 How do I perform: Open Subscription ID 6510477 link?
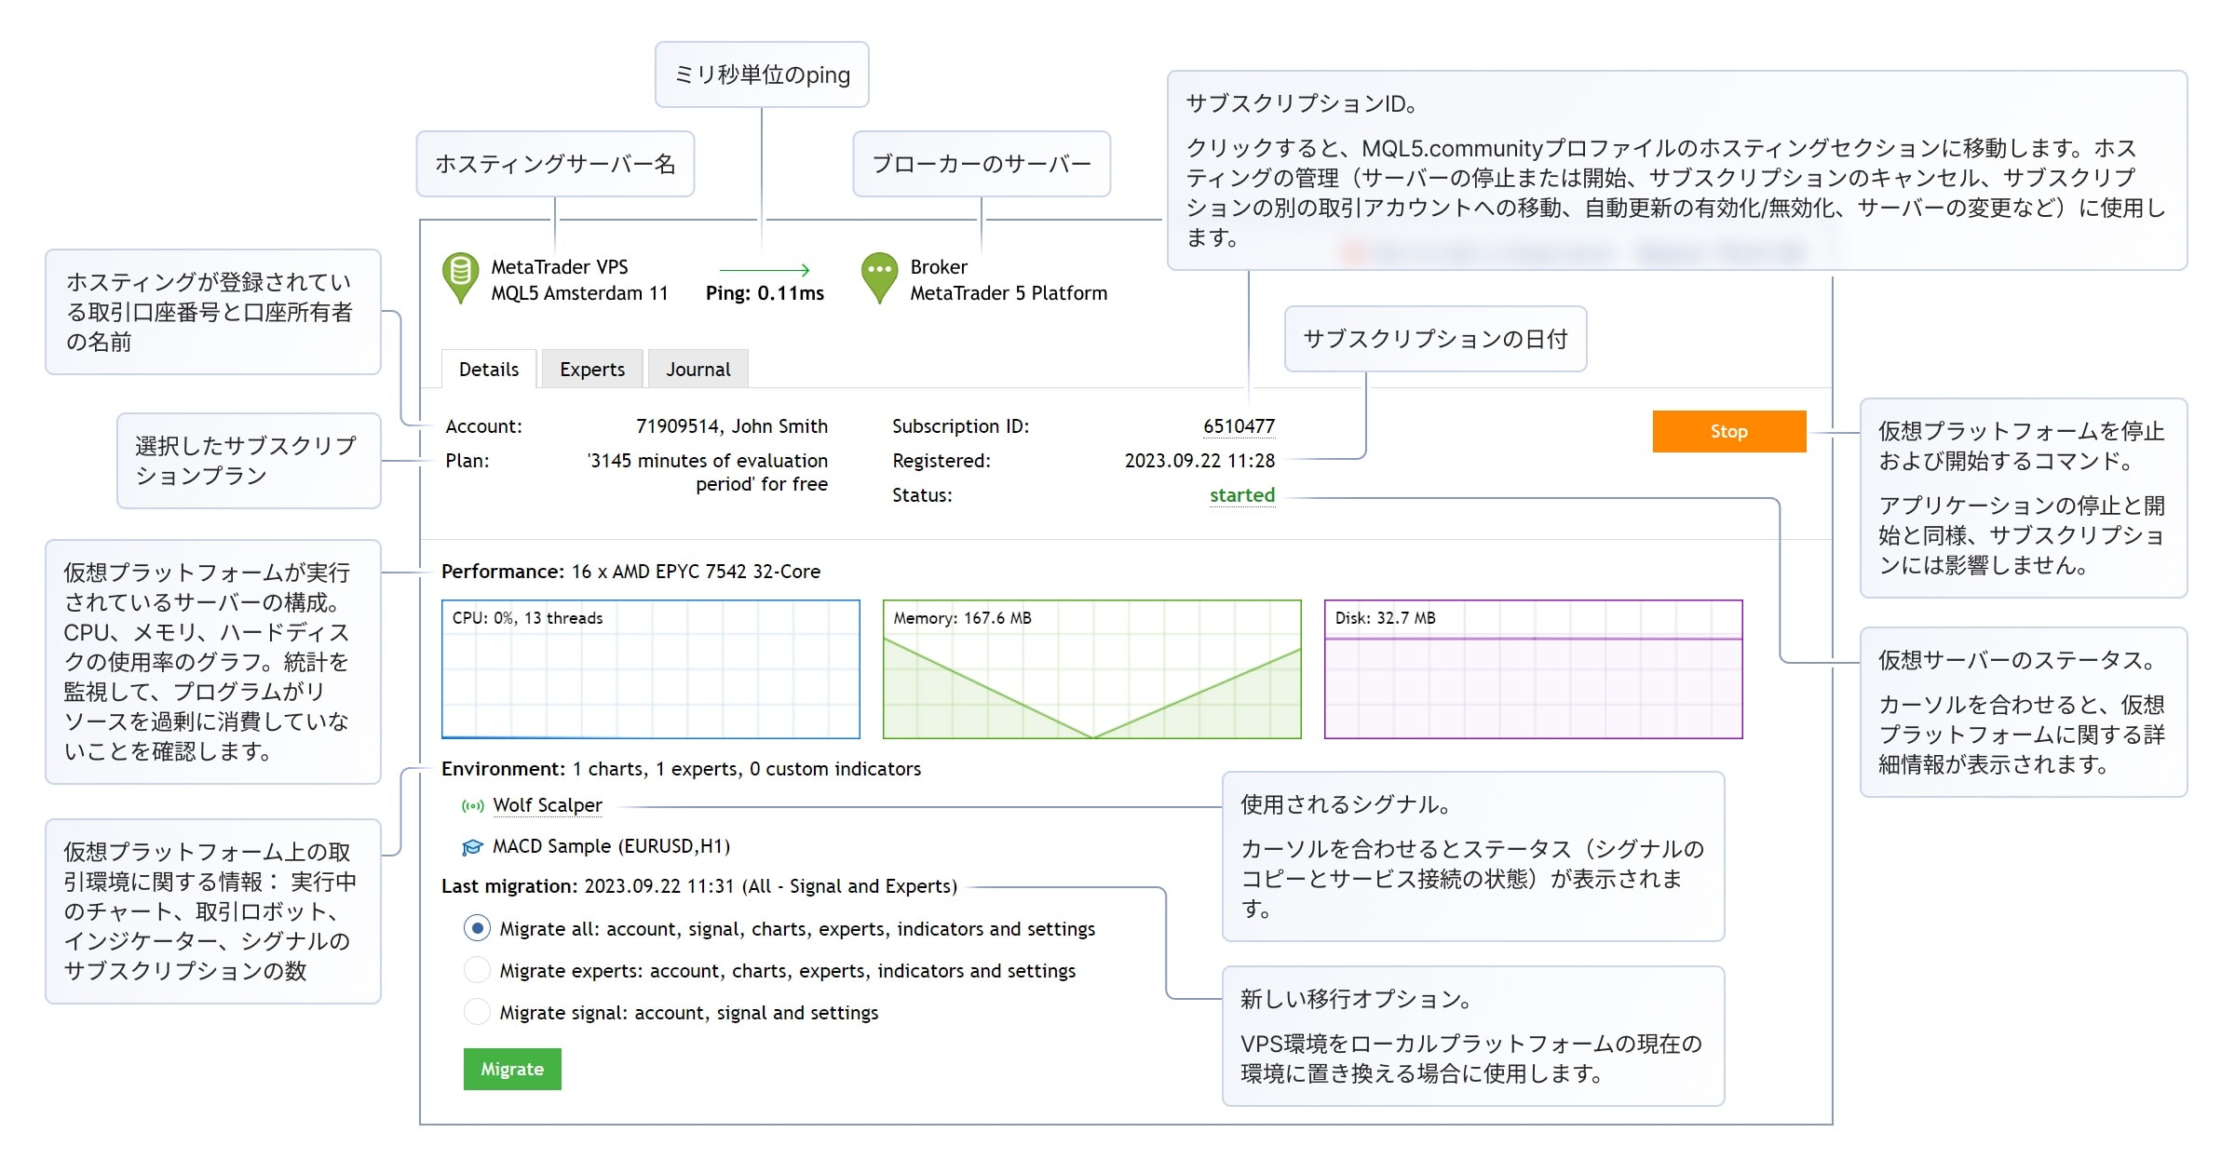[1239, 426]
